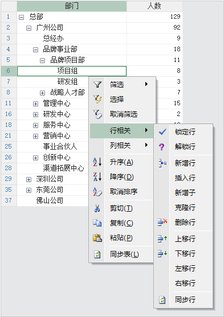Click 下移行 submenu item
The width and height of the screenshot is (224, 317).
(x=184, y=253)
